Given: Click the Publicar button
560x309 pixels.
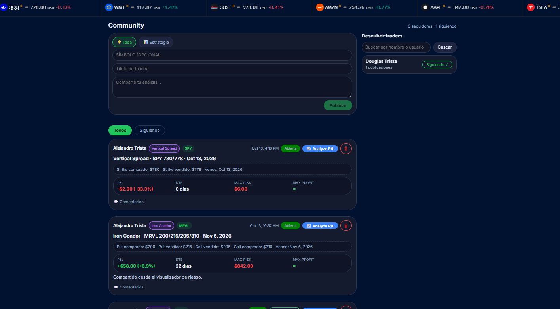Looking at the screenshot, I should 338,105.
